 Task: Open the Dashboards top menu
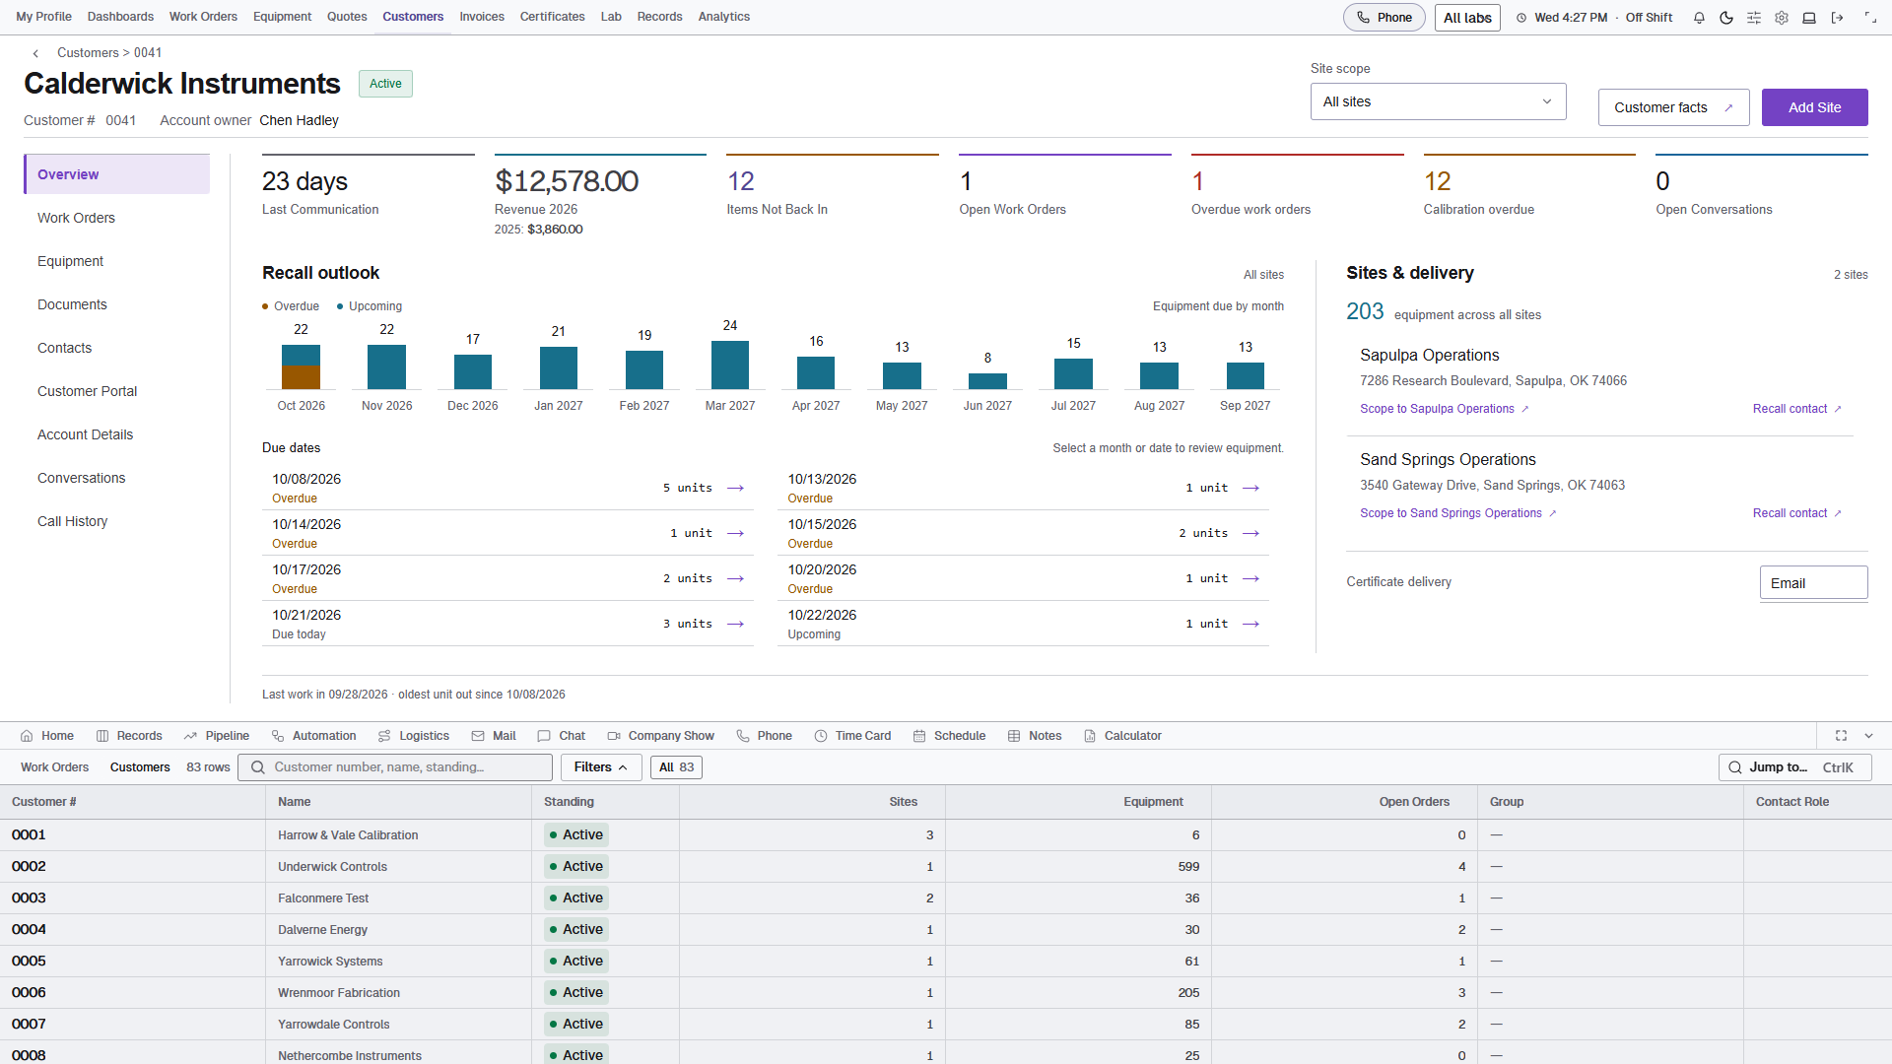click(x=120, y=17)
